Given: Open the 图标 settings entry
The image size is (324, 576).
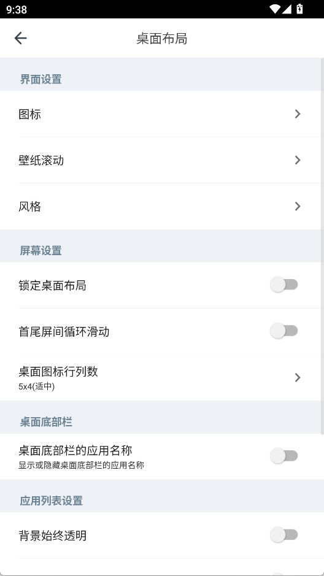Looking at the screenshot, I should coord(162,114).
